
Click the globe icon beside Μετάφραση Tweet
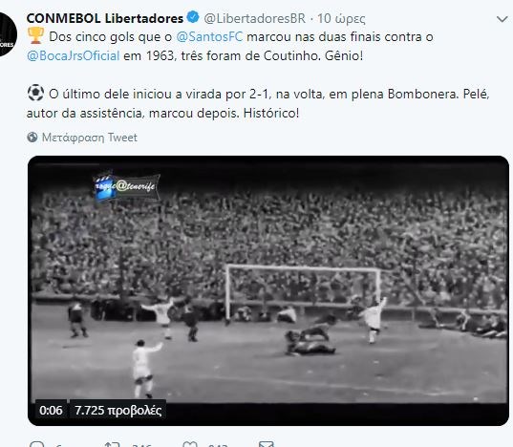click(32, 137)
